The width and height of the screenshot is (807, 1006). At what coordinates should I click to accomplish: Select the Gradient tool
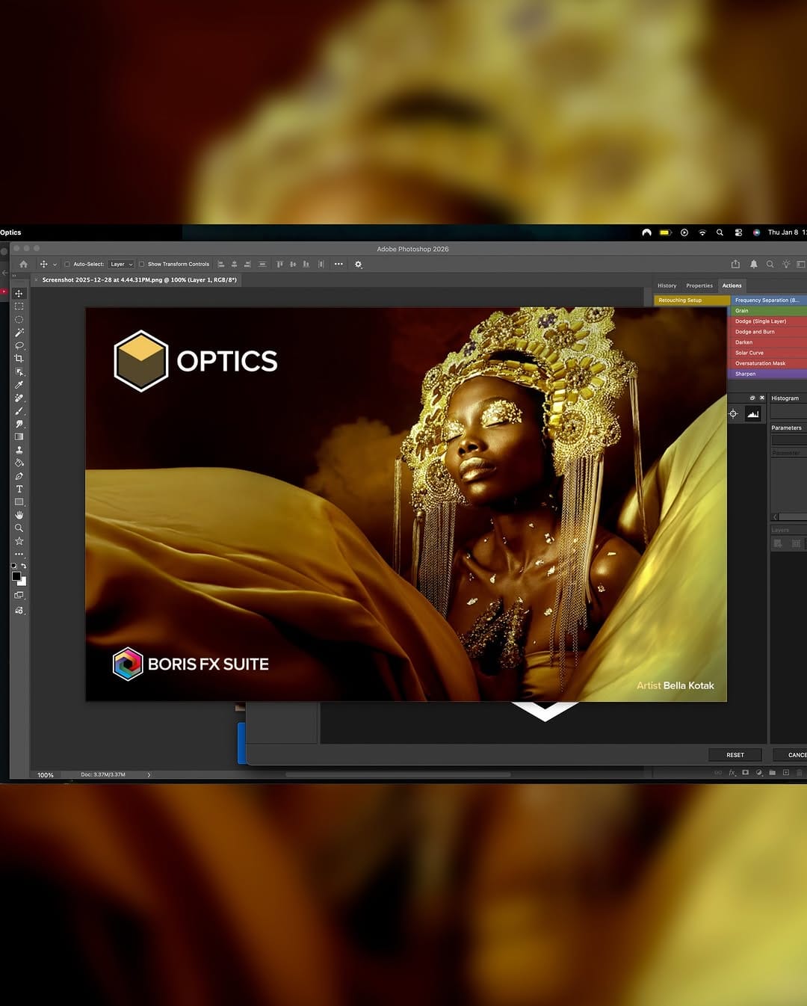19,436
